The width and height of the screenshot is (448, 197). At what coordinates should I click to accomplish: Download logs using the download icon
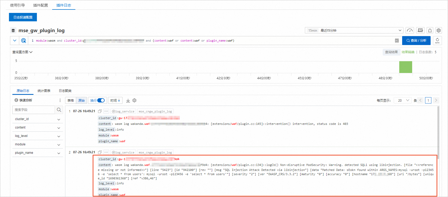point(128,101)
